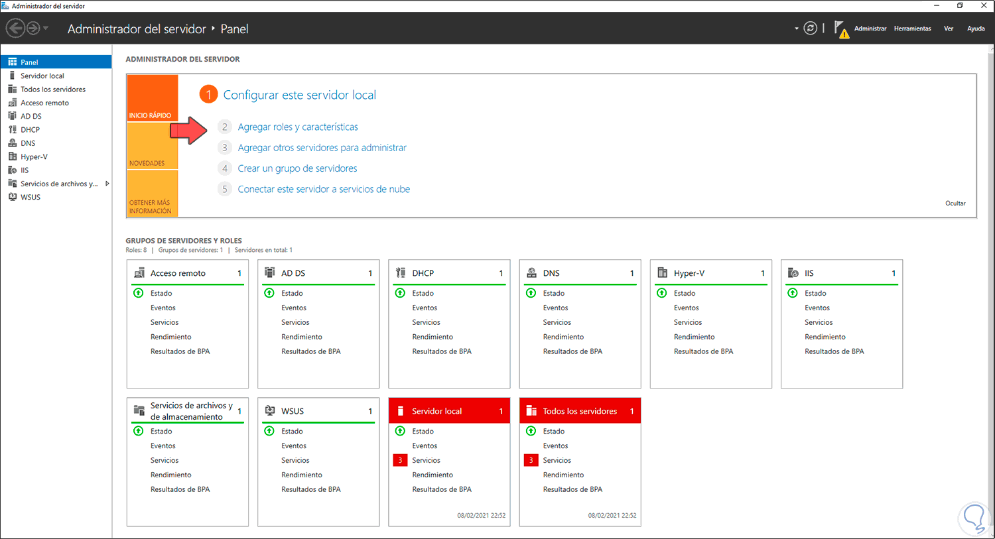Hide the quick start panel via Ocultar

coord(955,204)
